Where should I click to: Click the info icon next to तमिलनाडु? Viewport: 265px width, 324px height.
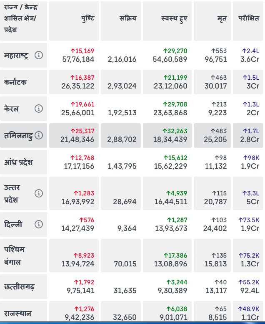39,135
